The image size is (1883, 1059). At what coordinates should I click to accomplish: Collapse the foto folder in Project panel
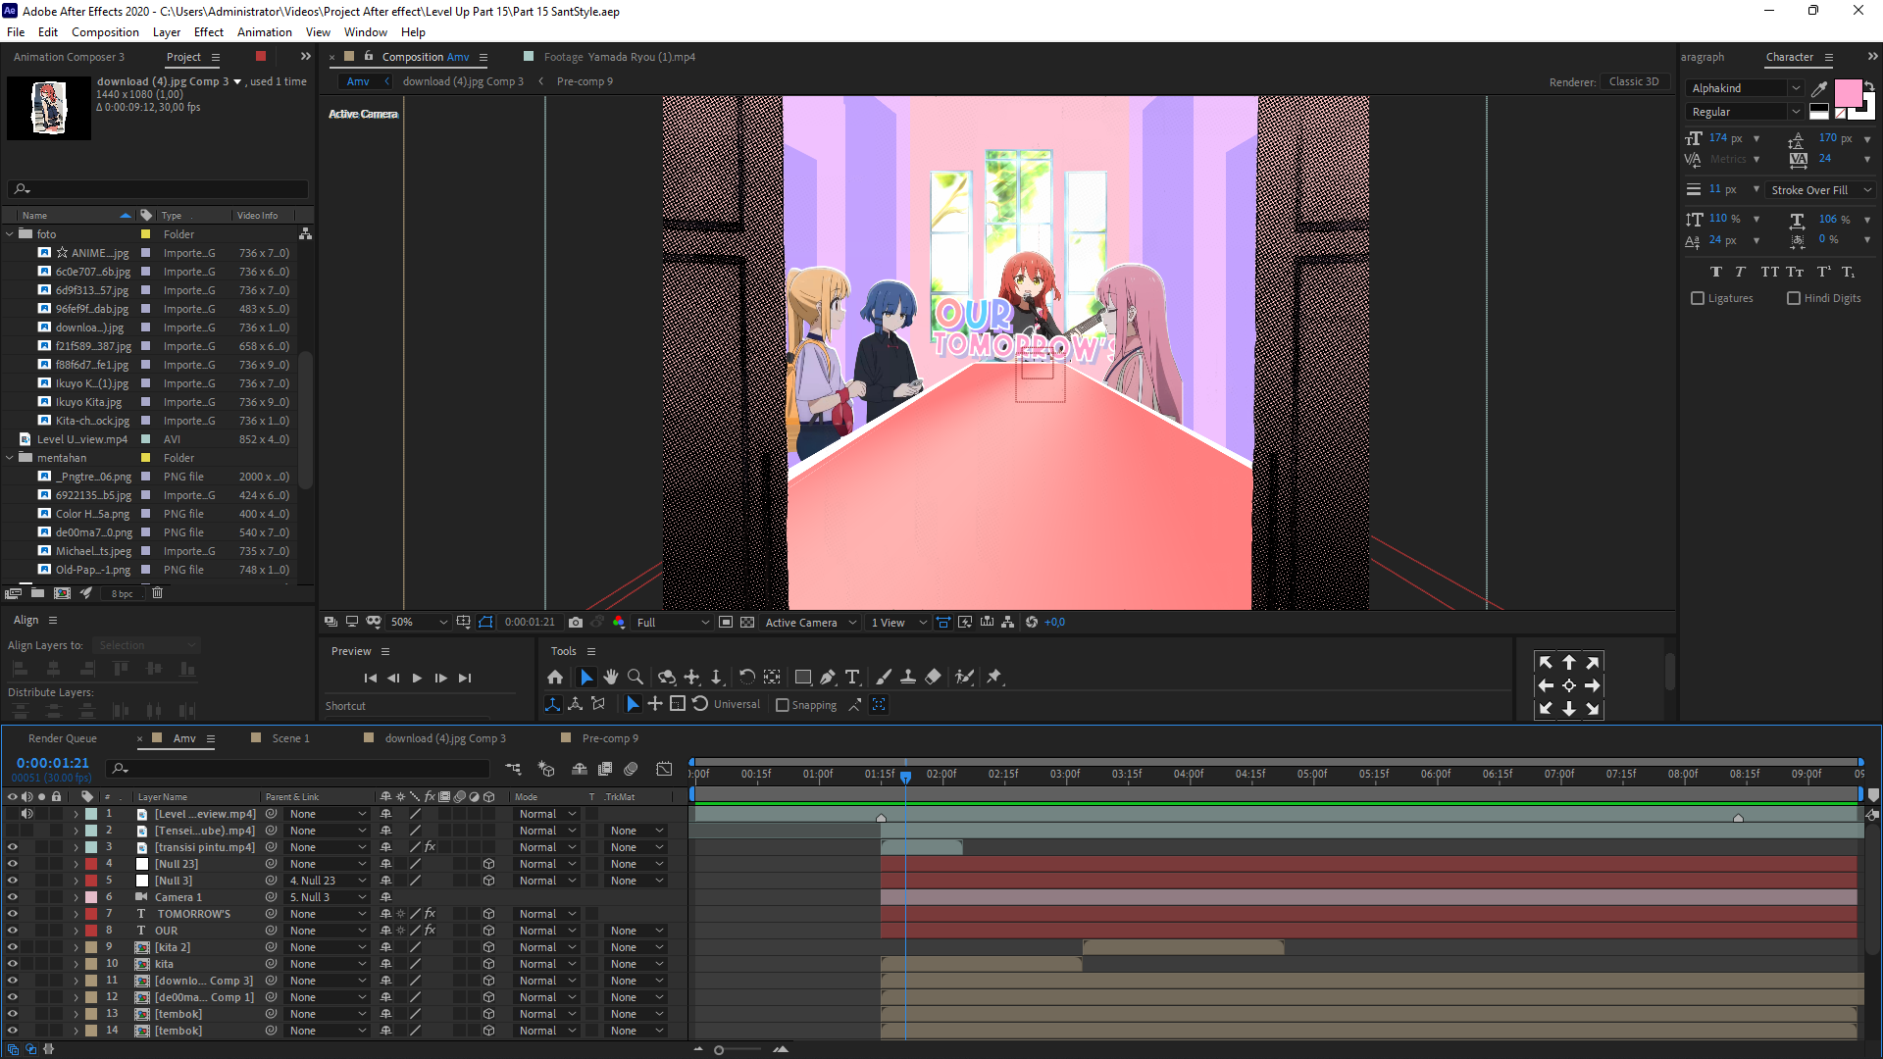tap(11, 234)
